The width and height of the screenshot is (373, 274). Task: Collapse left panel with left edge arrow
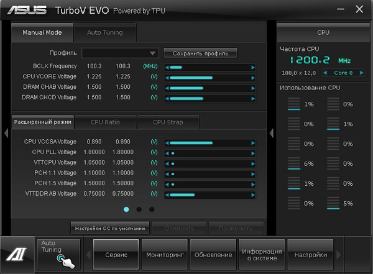(x=6, y=133)
